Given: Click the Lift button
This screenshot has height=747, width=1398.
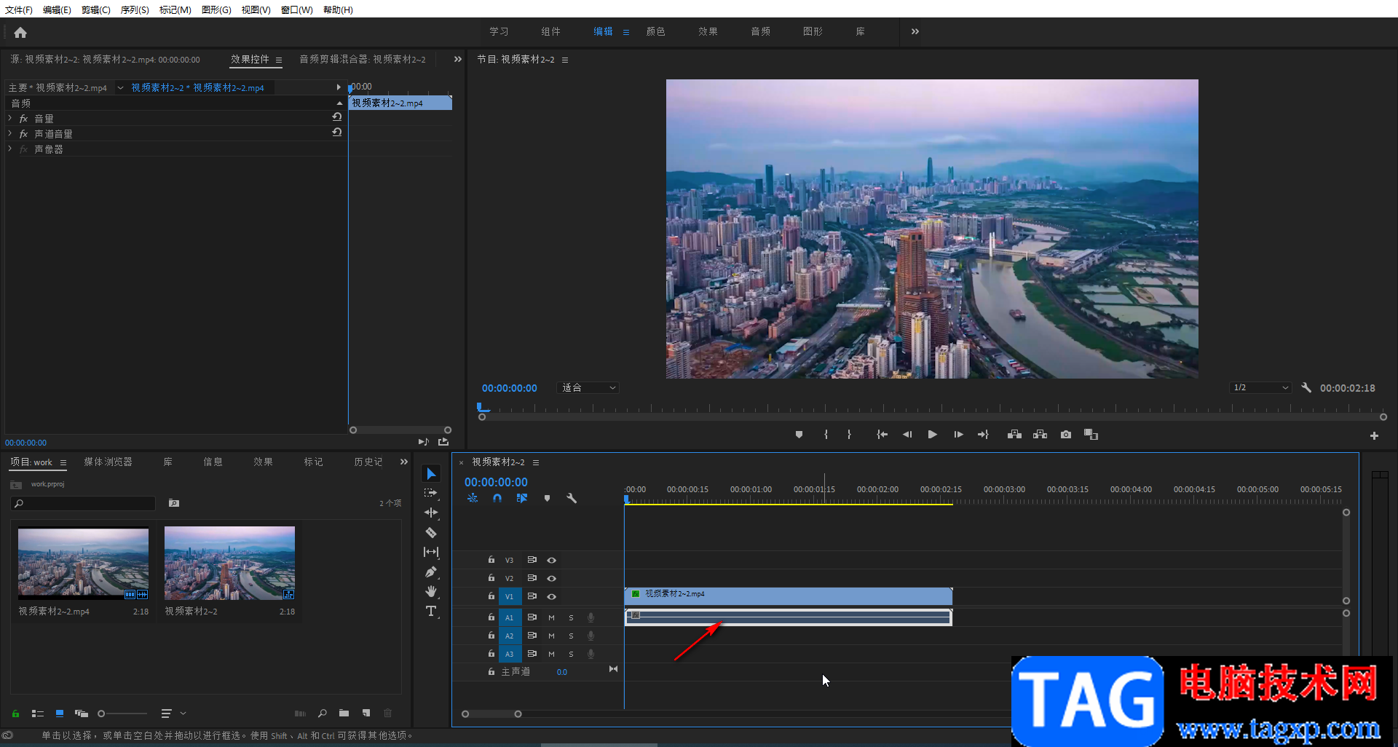Looking at the screenshot, I should 1014,435.
